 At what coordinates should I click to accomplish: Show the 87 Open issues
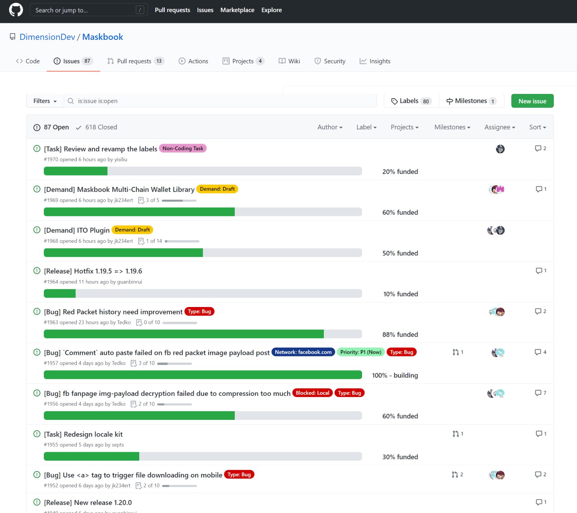51,127
